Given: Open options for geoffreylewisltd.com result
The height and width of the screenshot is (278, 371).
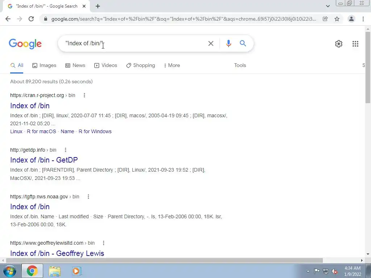Looking at the screenshot, I should [x=103, y=243].
